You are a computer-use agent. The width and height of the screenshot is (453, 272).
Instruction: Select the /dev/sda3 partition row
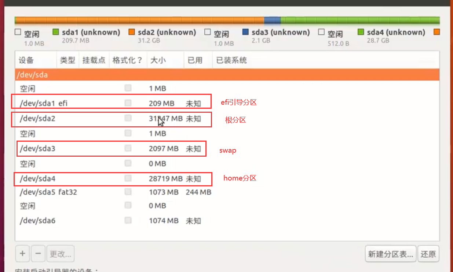110,149
